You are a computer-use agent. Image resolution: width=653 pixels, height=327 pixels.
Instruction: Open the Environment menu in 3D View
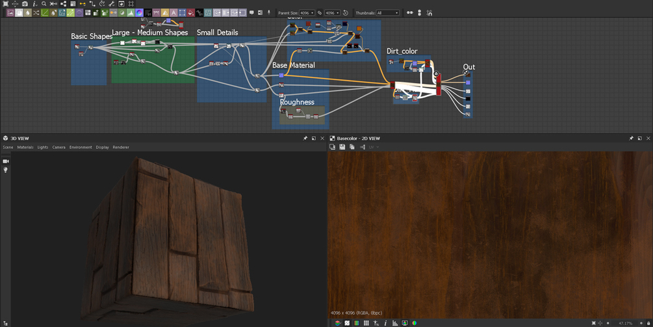click(x=81, y=147)
